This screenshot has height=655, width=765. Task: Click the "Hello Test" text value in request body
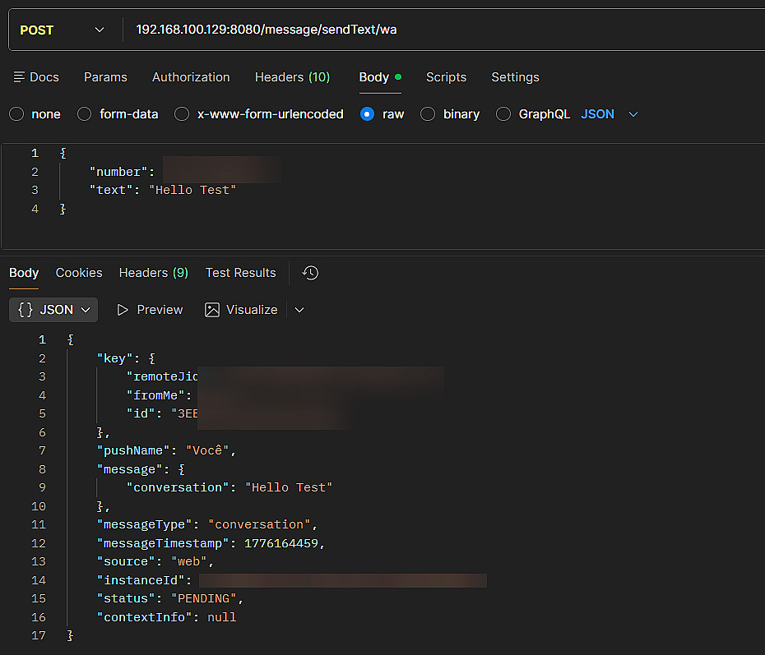[192, 190]
